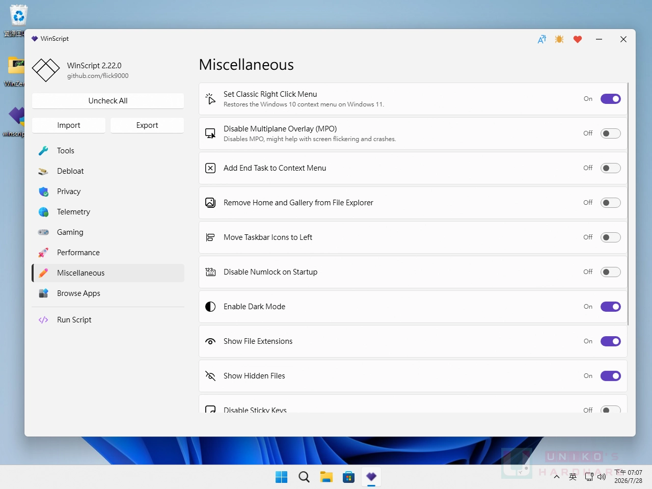Switch on Move Taskbar Icons to Left
Image resolution: width=652 pixels, height=489 pixels.
(x=611, y=237)
